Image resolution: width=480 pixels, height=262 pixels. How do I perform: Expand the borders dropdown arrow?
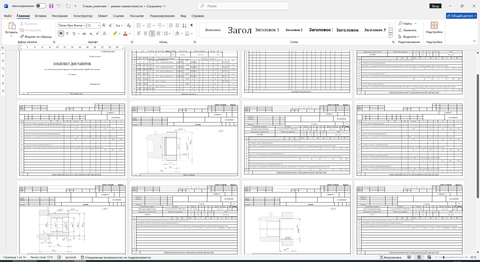coord(192,33)
